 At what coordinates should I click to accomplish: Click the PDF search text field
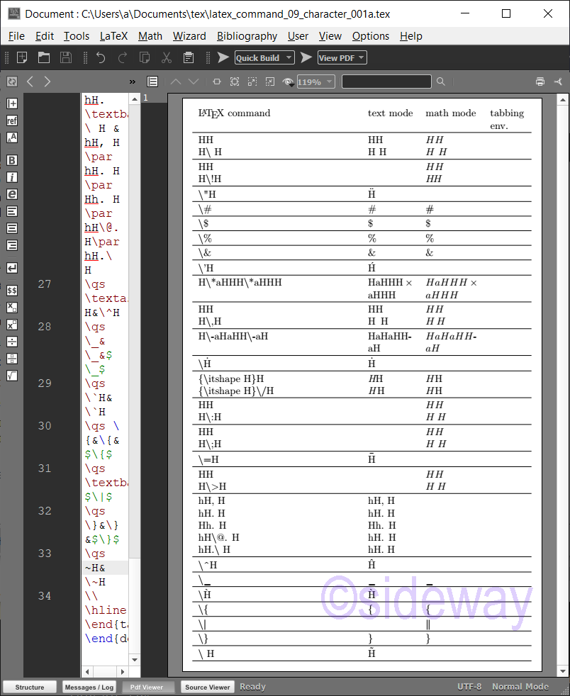point(387,82)
